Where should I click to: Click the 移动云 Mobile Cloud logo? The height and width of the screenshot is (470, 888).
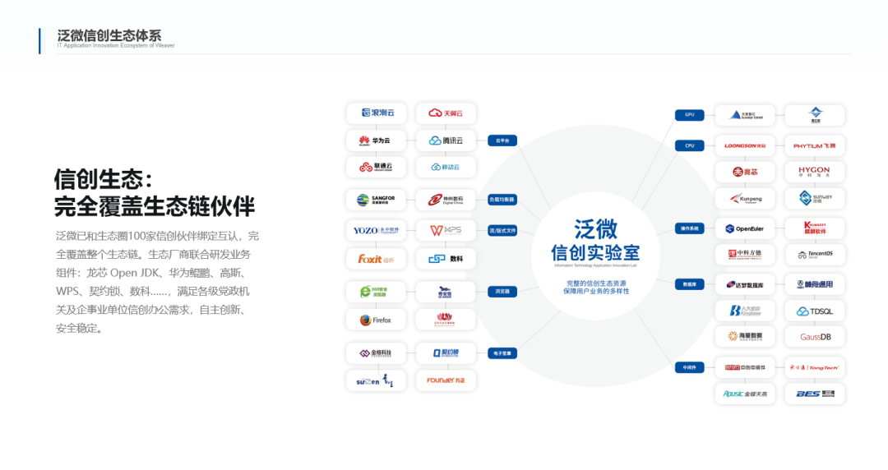[446, 167]
